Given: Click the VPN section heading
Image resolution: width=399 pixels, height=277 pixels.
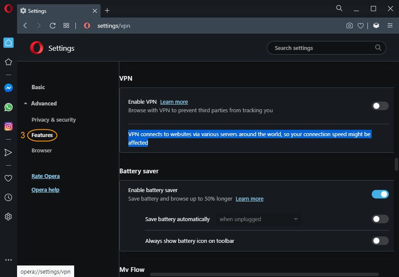Looking at the screenshot, I should click(126, 78).
